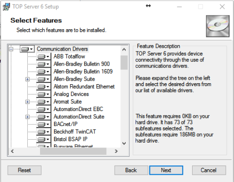Proceed with the Next button
Viewport: 234px width, 182px height.
[166, 170]
